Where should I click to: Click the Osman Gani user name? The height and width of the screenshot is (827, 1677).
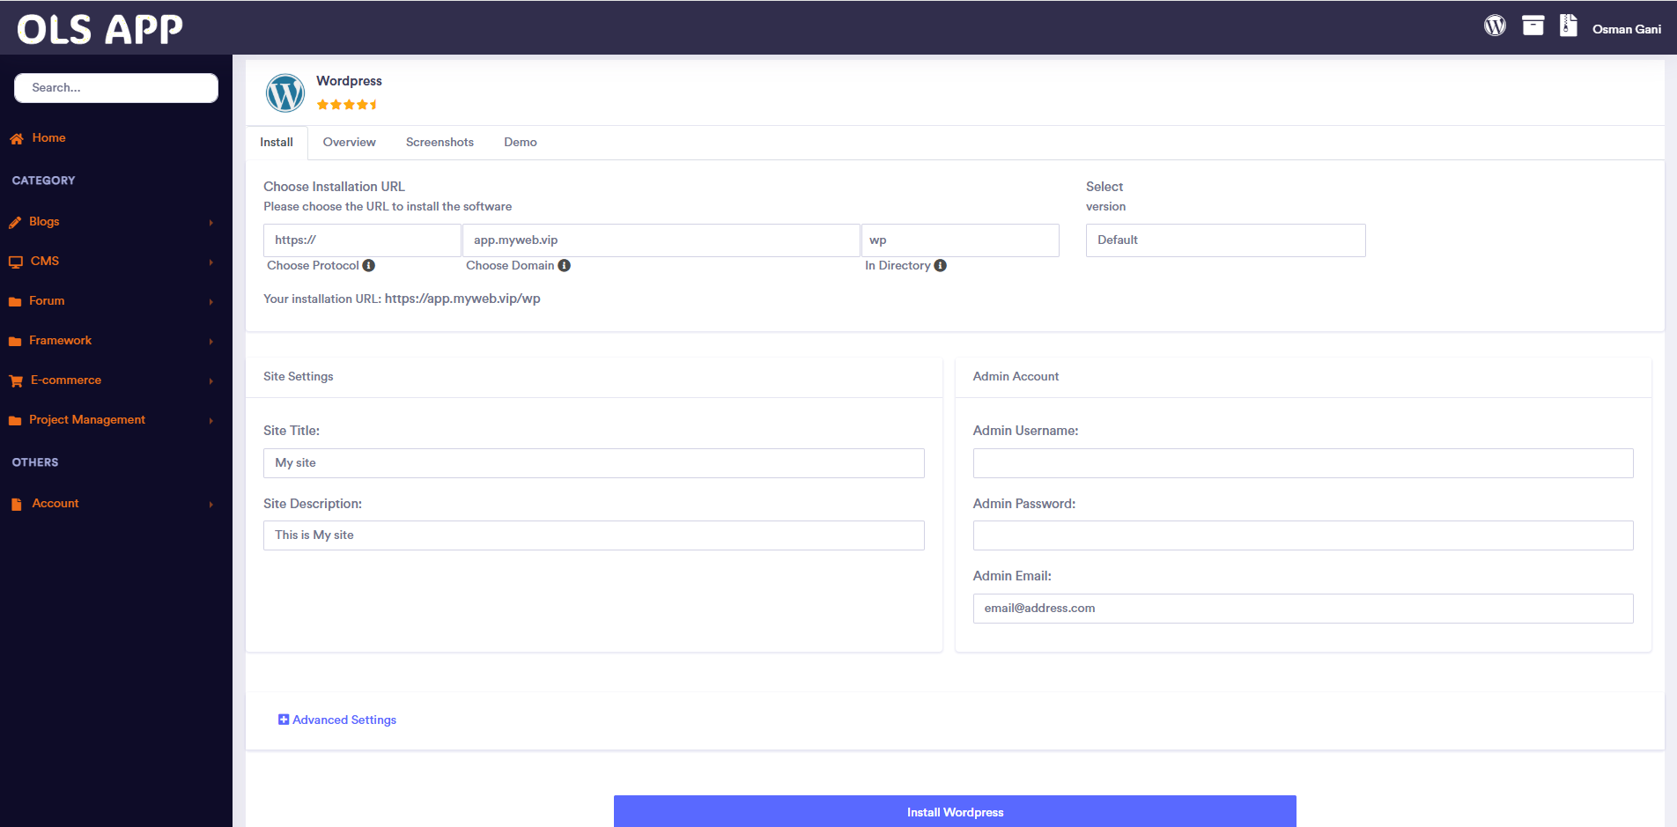(x=1626, y=29)
